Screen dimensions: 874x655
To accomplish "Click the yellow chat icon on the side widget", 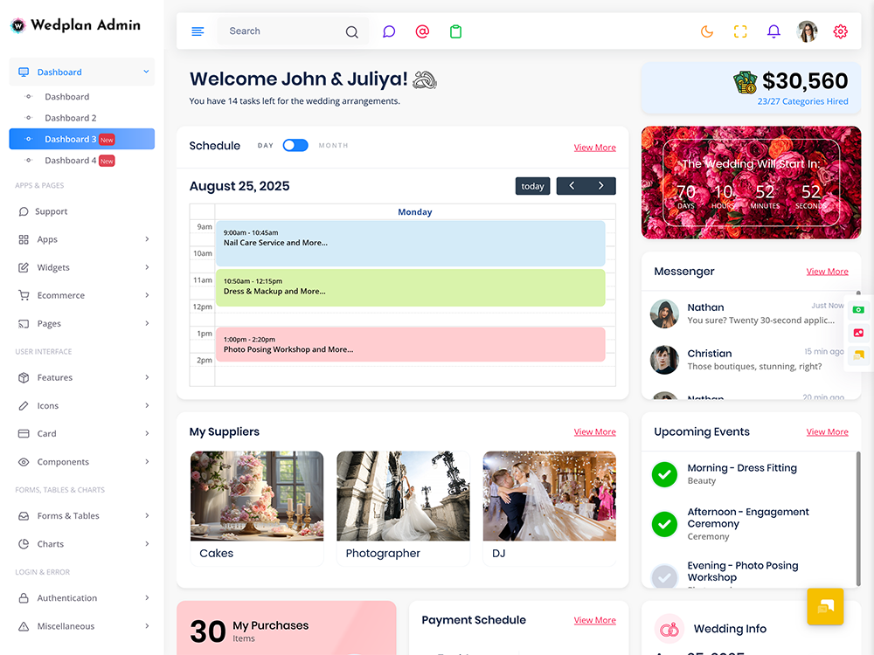I will pos(858,355).
